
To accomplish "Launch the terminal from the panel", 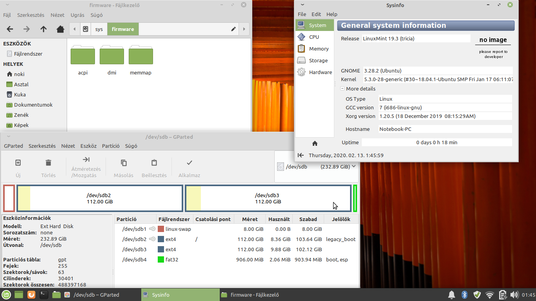I will (x=44, y=294).
